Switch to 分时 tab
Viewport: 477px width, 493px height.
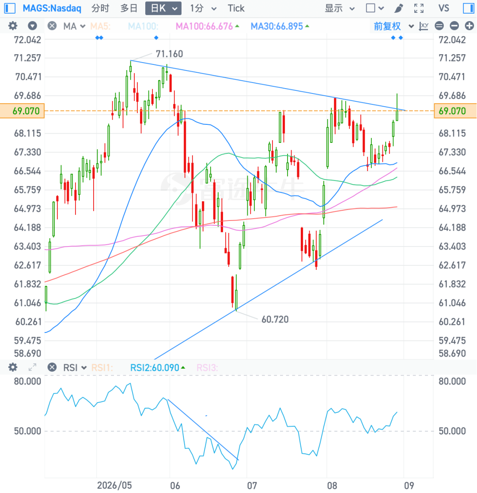tap(100, 8)
